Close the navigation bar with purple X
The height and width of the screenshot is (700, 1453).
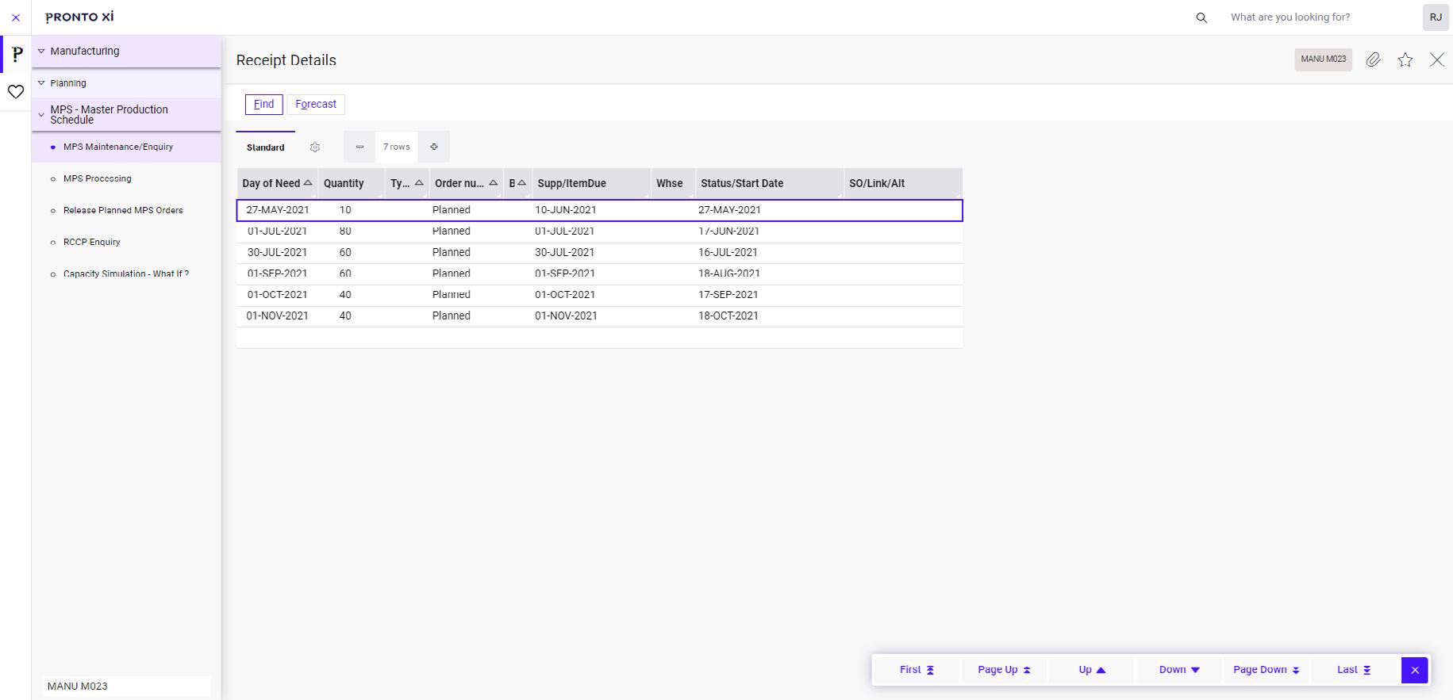click(x=1414, y=670)
